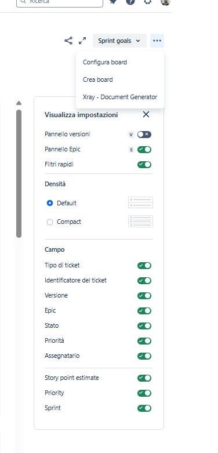The height and width of the screenshot is (453, 218).
Task: Disable the Pannello Epic toggle
Action: pos(144,150)
